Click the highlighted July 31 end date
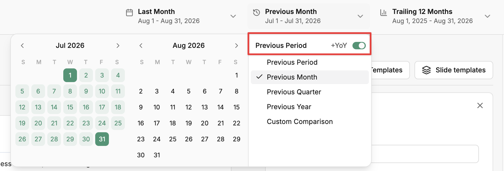The height and width of the screenshot is (171, 504). coord(102,139)
